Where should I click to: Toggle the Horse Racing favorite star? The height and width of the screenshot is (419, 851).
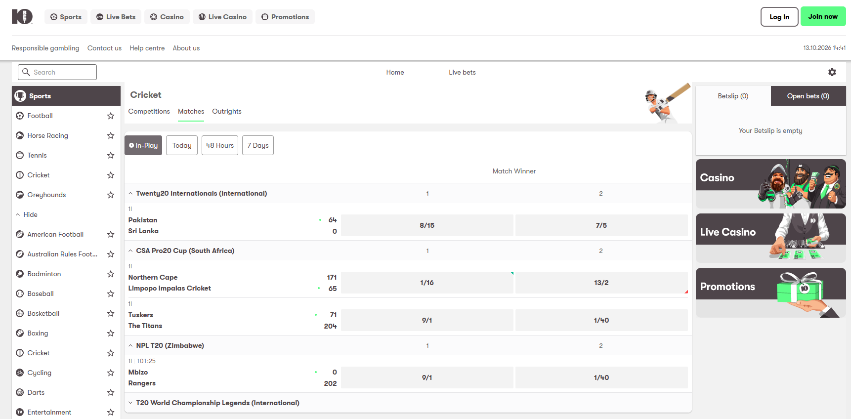click(111, 135)
